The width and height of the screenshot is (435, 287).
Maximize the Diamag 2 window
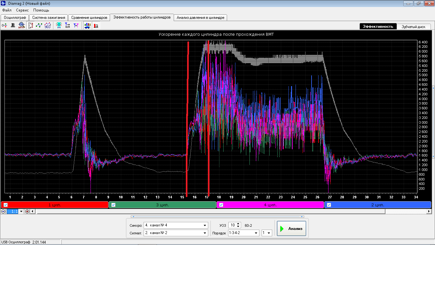(418, 4)
